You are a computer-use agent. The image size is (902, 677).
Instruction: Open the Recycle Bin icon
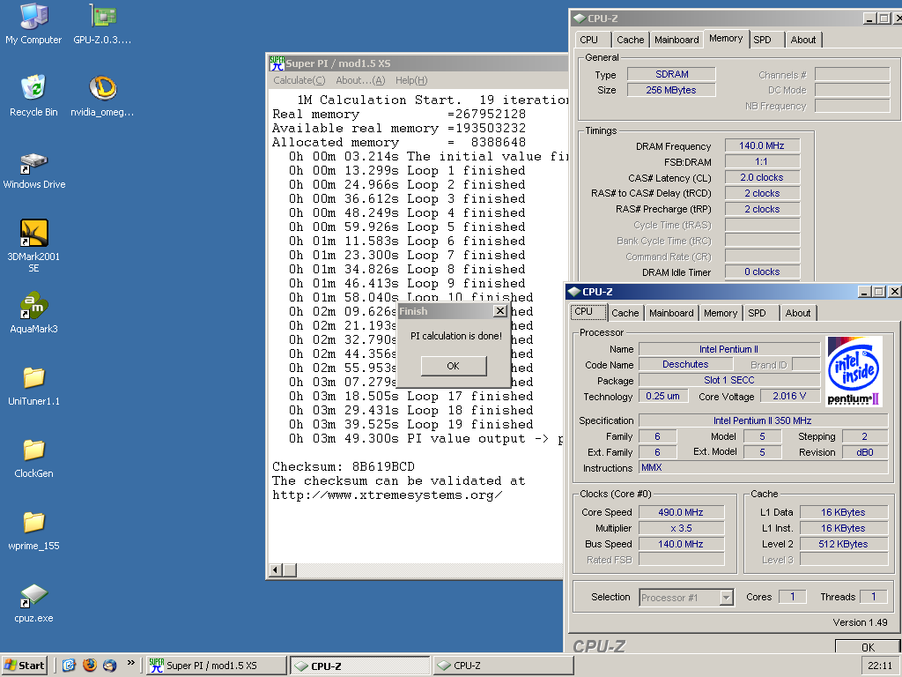click(x=33, y=96)
